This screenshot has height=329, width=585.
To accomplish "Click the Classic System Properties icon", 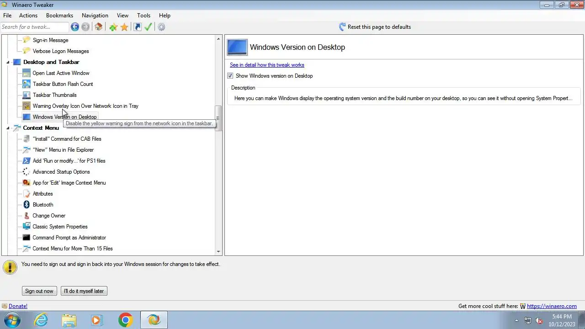I will tap(27, 227).
